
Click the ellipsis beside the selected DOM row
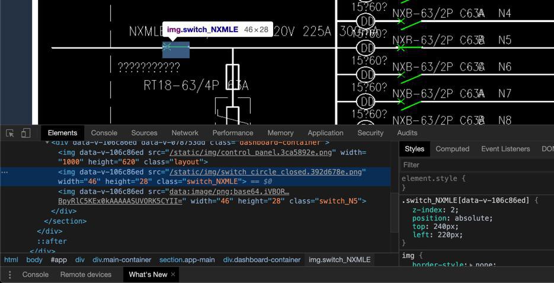5,172
